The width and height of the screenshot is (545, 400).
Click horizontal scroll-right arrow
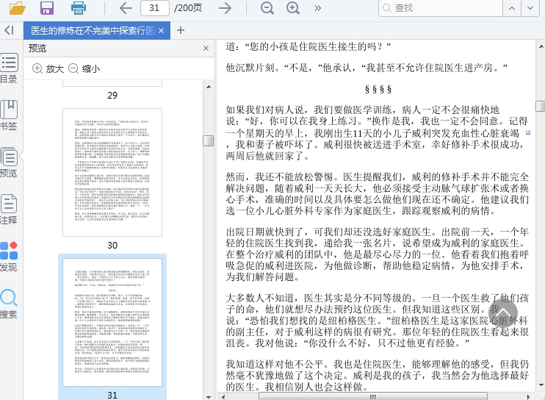[529, 396]
